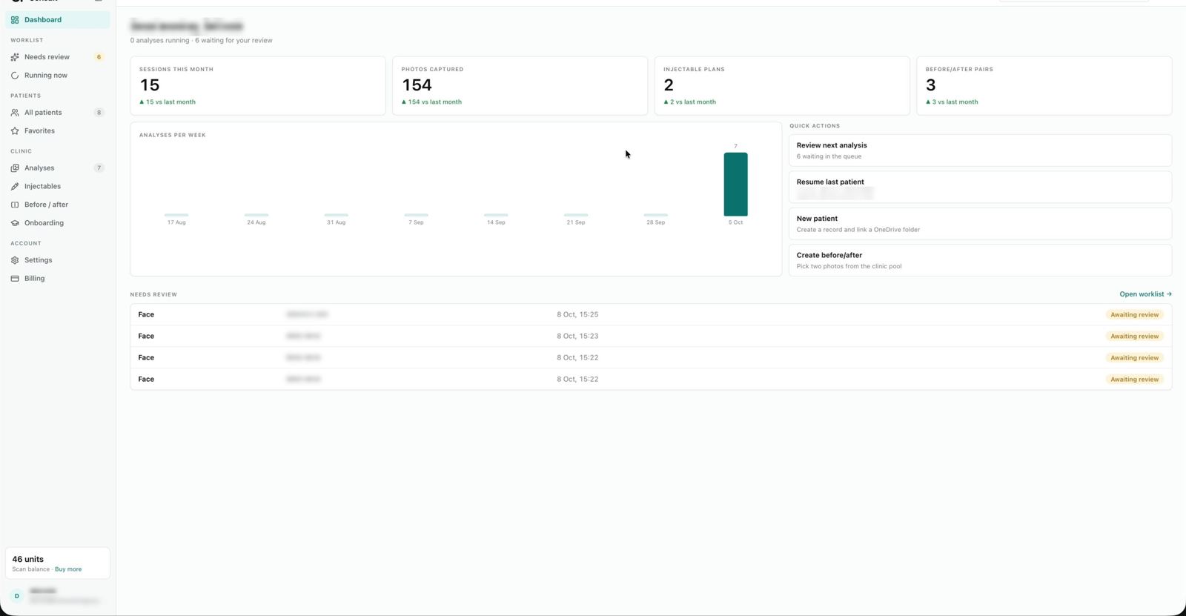Click the Photos captured value 154
The height and width of the screenshot is (616, 1186).
coord(417,85)
